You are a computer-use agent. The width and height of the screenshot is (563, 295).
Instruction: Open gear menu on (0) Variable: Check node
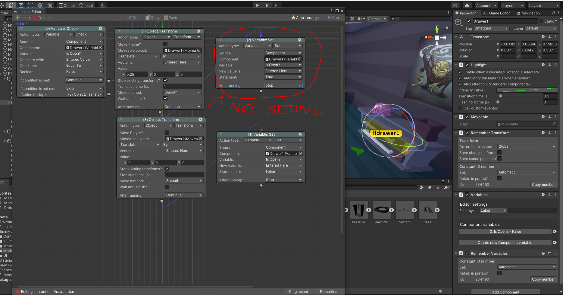pos(101,29)
